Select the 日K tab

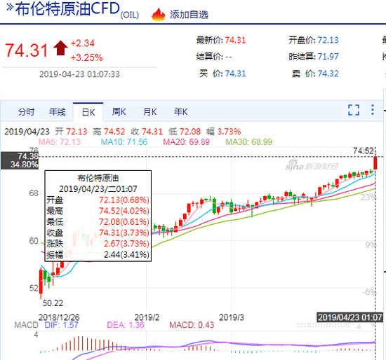88,112
